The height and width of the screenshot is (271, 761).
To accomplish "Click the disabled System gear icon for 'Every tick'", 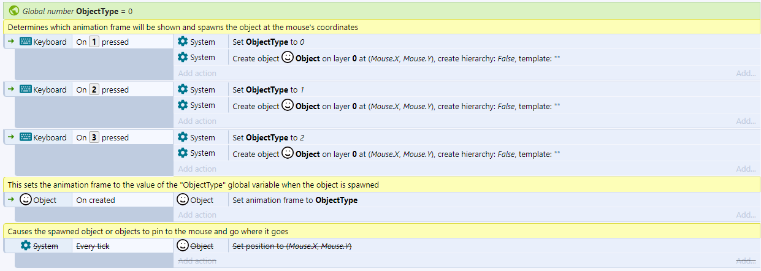I will 26,246.
